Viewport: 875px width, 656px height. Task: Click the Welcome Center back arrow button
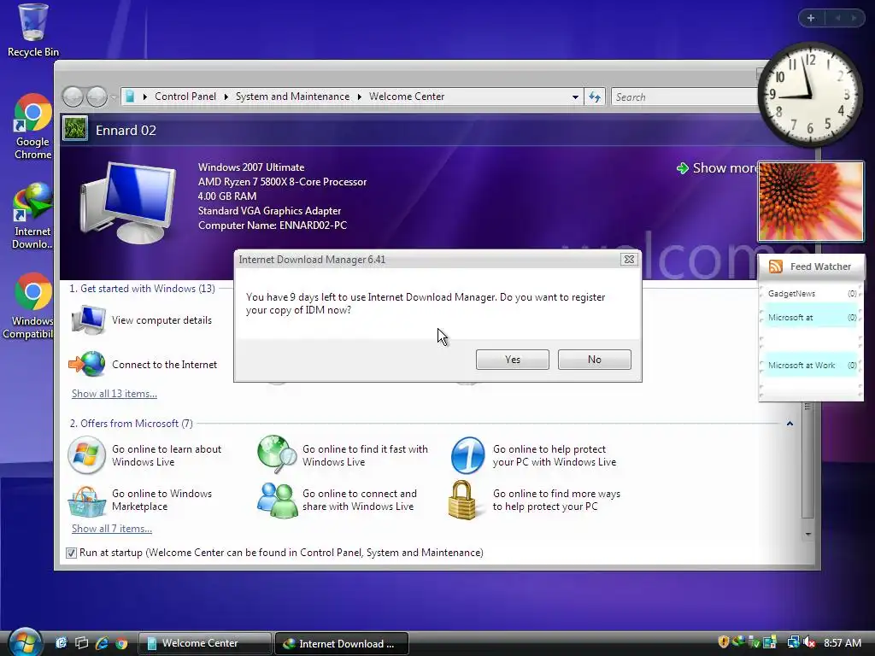pos(73,97)
